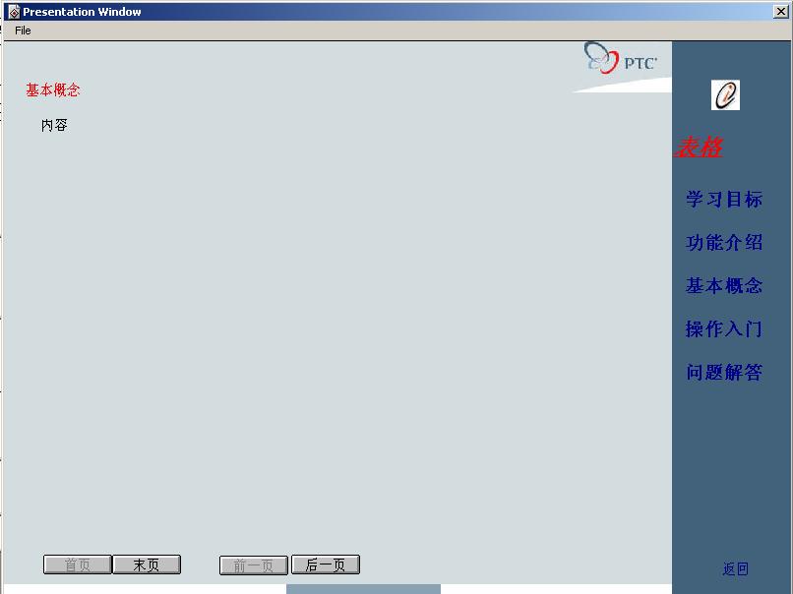Jump to last page with 末页
This screenshot has width=793, height=594.
click(x=147, y=564)
